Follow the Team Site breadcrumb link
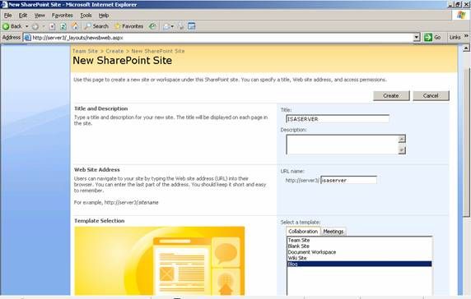The height and width of the screenshot is (299, 471). [x=85, y=51]
